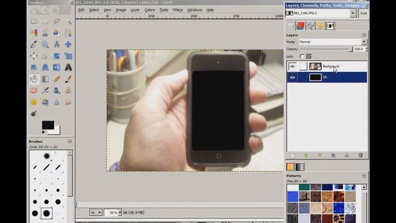Select the Foreground Select tool
The width and height of the screenshot is (396, 223).
(x=56, y=33)
